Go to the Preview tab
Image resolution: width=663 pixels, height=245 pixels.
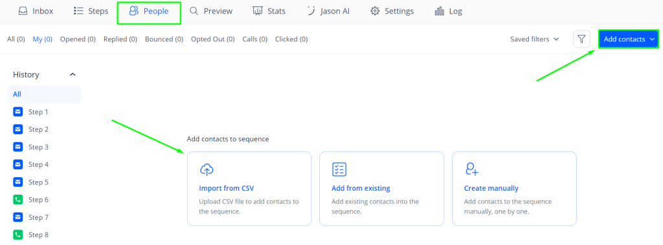tap(211, 12)
